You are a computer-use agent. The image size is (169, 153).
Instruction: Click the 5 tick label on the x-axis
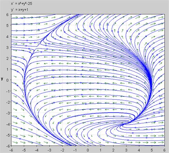click(x=152, y=150)
